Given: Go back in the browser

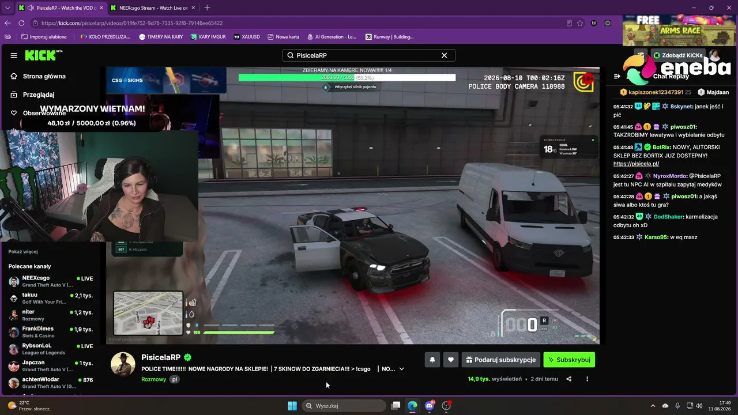Looking at the screenshot, I should [x=7, y=23].
